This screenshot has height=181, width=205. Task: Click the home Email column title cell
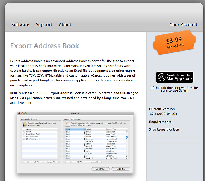pyautogui.click(x=116, y=134)
